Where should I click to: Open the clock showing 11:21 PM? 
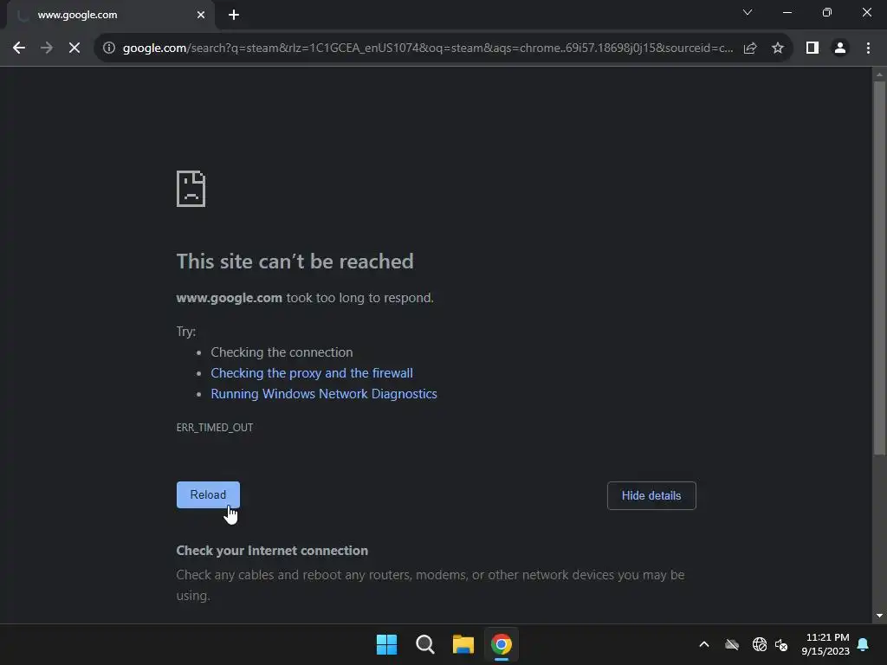[825, 644]
